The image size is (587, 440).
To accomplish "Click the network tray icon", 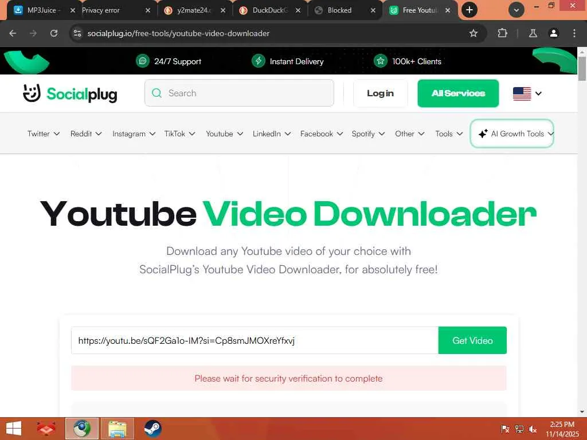I will click(x=519, y=429).
